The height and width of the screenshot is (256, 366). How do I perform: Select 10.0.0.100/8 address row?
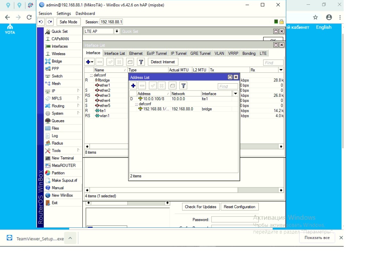184,99
